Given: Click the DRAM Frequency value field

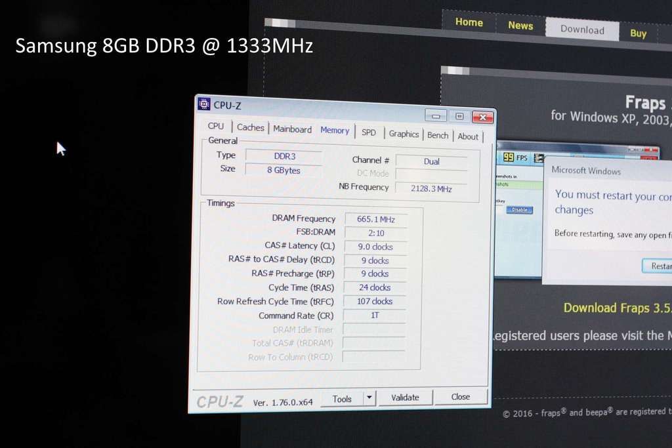Looking at the screenshot, I should (x=376, y=220).
